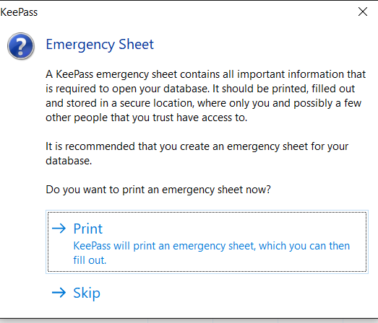Choose the Print command link option
378x323 pixels.
pos(207,242)
